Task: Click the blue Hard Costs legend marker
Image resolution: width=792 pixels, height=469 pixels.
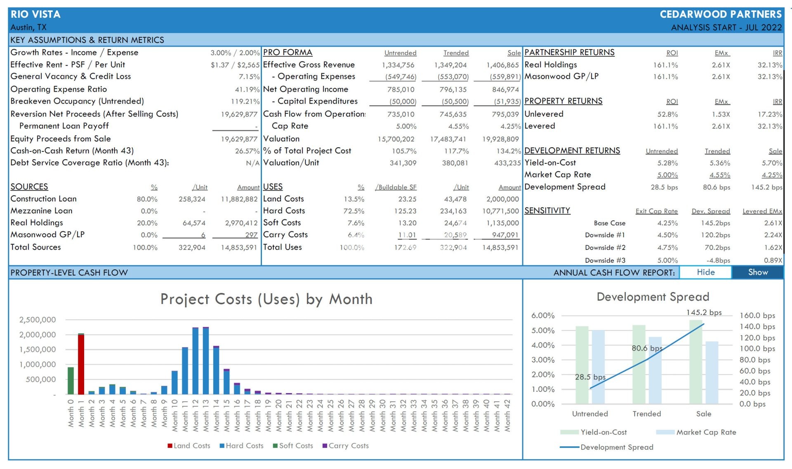Action: point(222,446)
